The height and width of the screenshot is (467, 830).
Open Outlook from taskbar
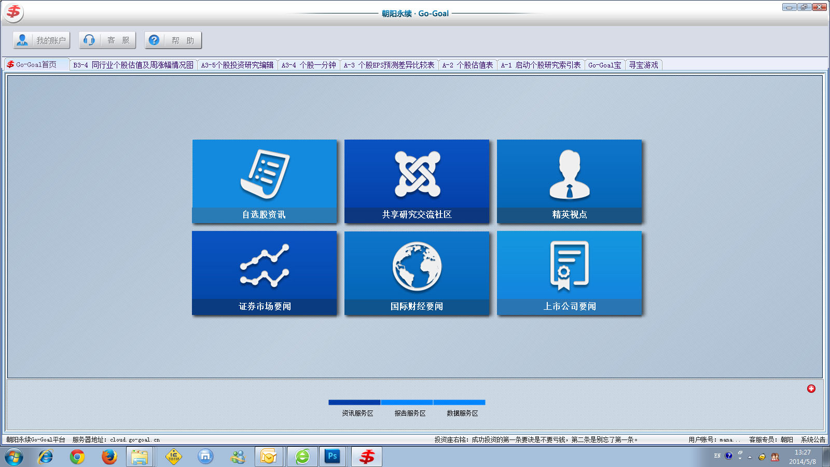pos(269,457)
